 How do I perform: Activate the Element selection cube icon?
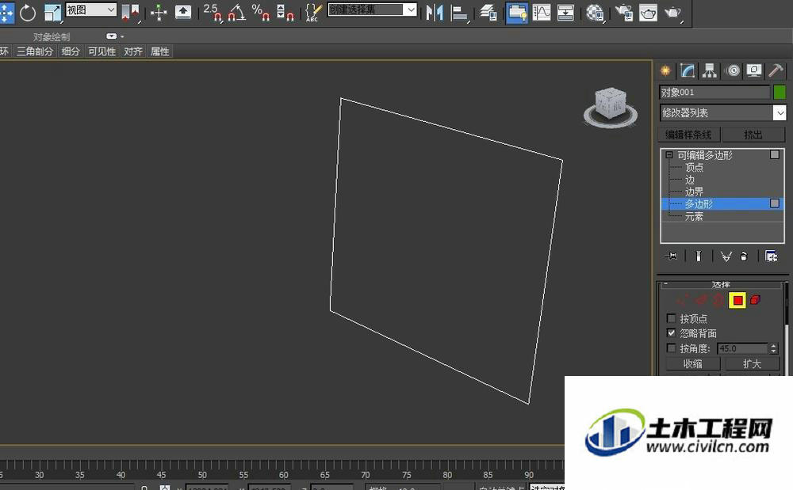755,300
